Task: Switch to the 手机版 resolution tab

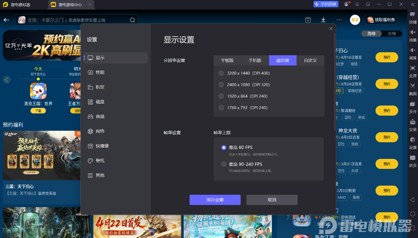Action: (255, 60)
